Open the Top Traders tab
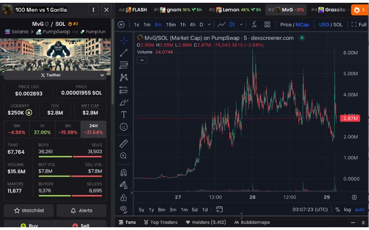369x230 pixels. click(161, 222)
